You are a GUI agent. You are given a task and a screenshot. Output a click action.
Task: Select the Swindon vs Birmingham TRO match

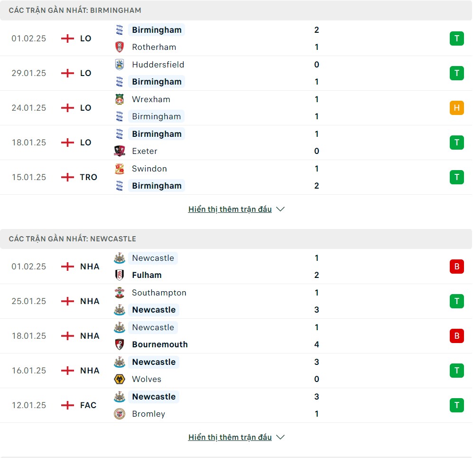pos(236,177)
